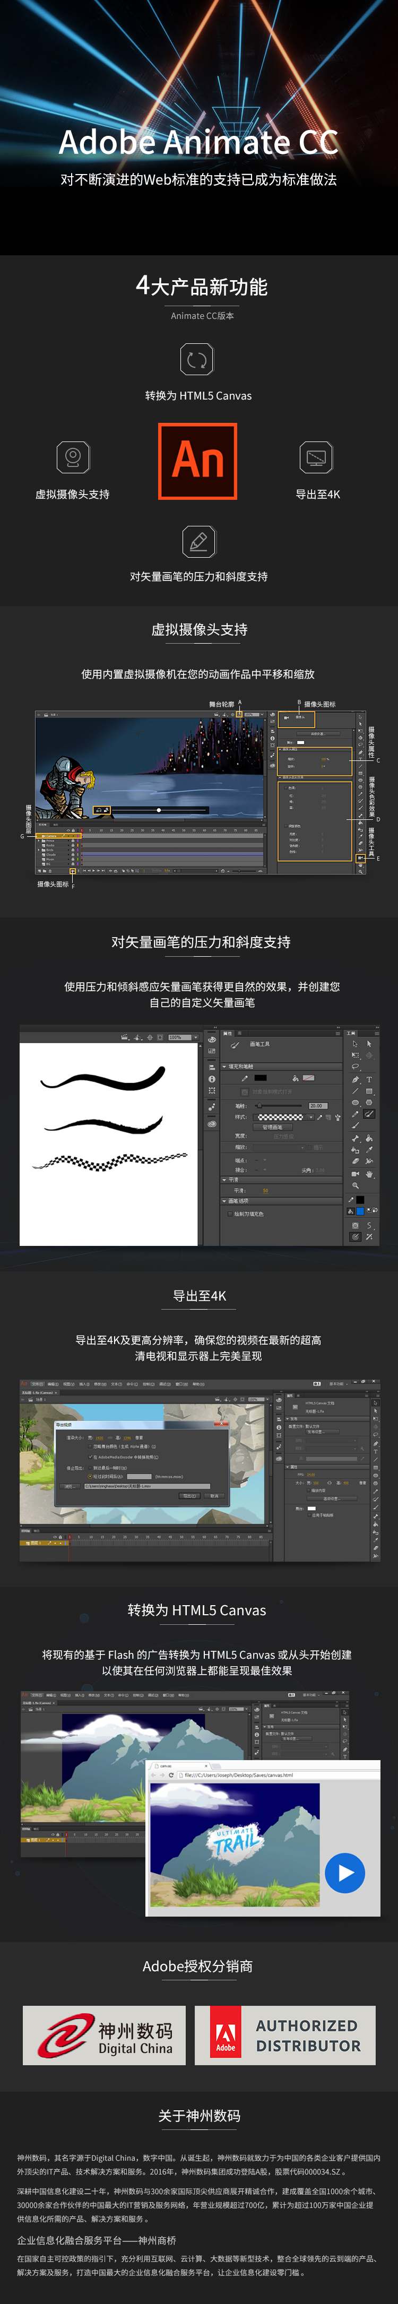Screen dimensions: 398x2304
Task: Click the vector brush pressure feature icon
Action: [x=198, y=542]
